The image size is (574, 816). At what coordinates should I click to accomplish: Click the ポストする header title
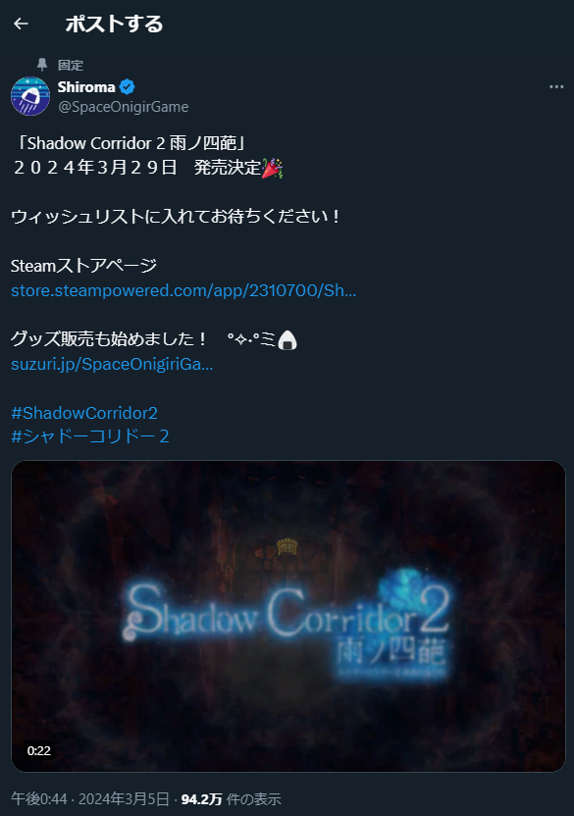click(114, 24)
